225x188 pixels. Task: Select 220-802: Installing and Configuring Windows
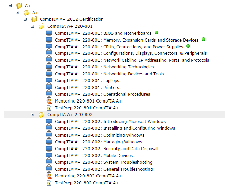pos(115,128)
